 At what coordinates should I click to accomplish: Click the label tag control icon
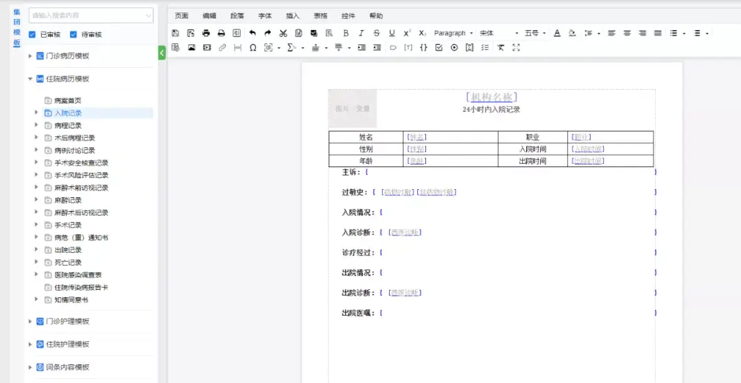pyautogui.click(x=392, y=48)
